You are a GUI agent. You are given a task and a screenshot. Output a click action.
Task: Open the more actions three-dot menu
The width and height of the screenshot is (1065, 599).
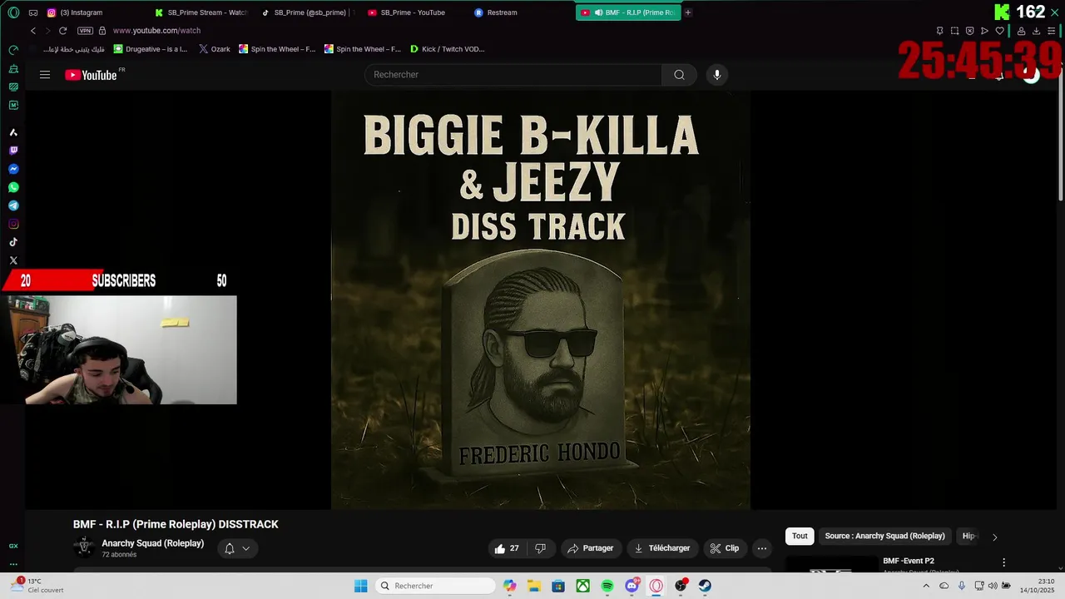tap(761, 548)
